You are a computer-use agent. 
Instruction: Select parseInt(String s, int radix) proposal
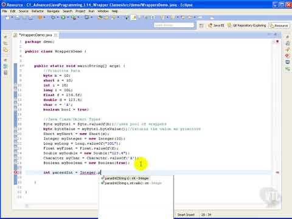click(x=131, y=183)
